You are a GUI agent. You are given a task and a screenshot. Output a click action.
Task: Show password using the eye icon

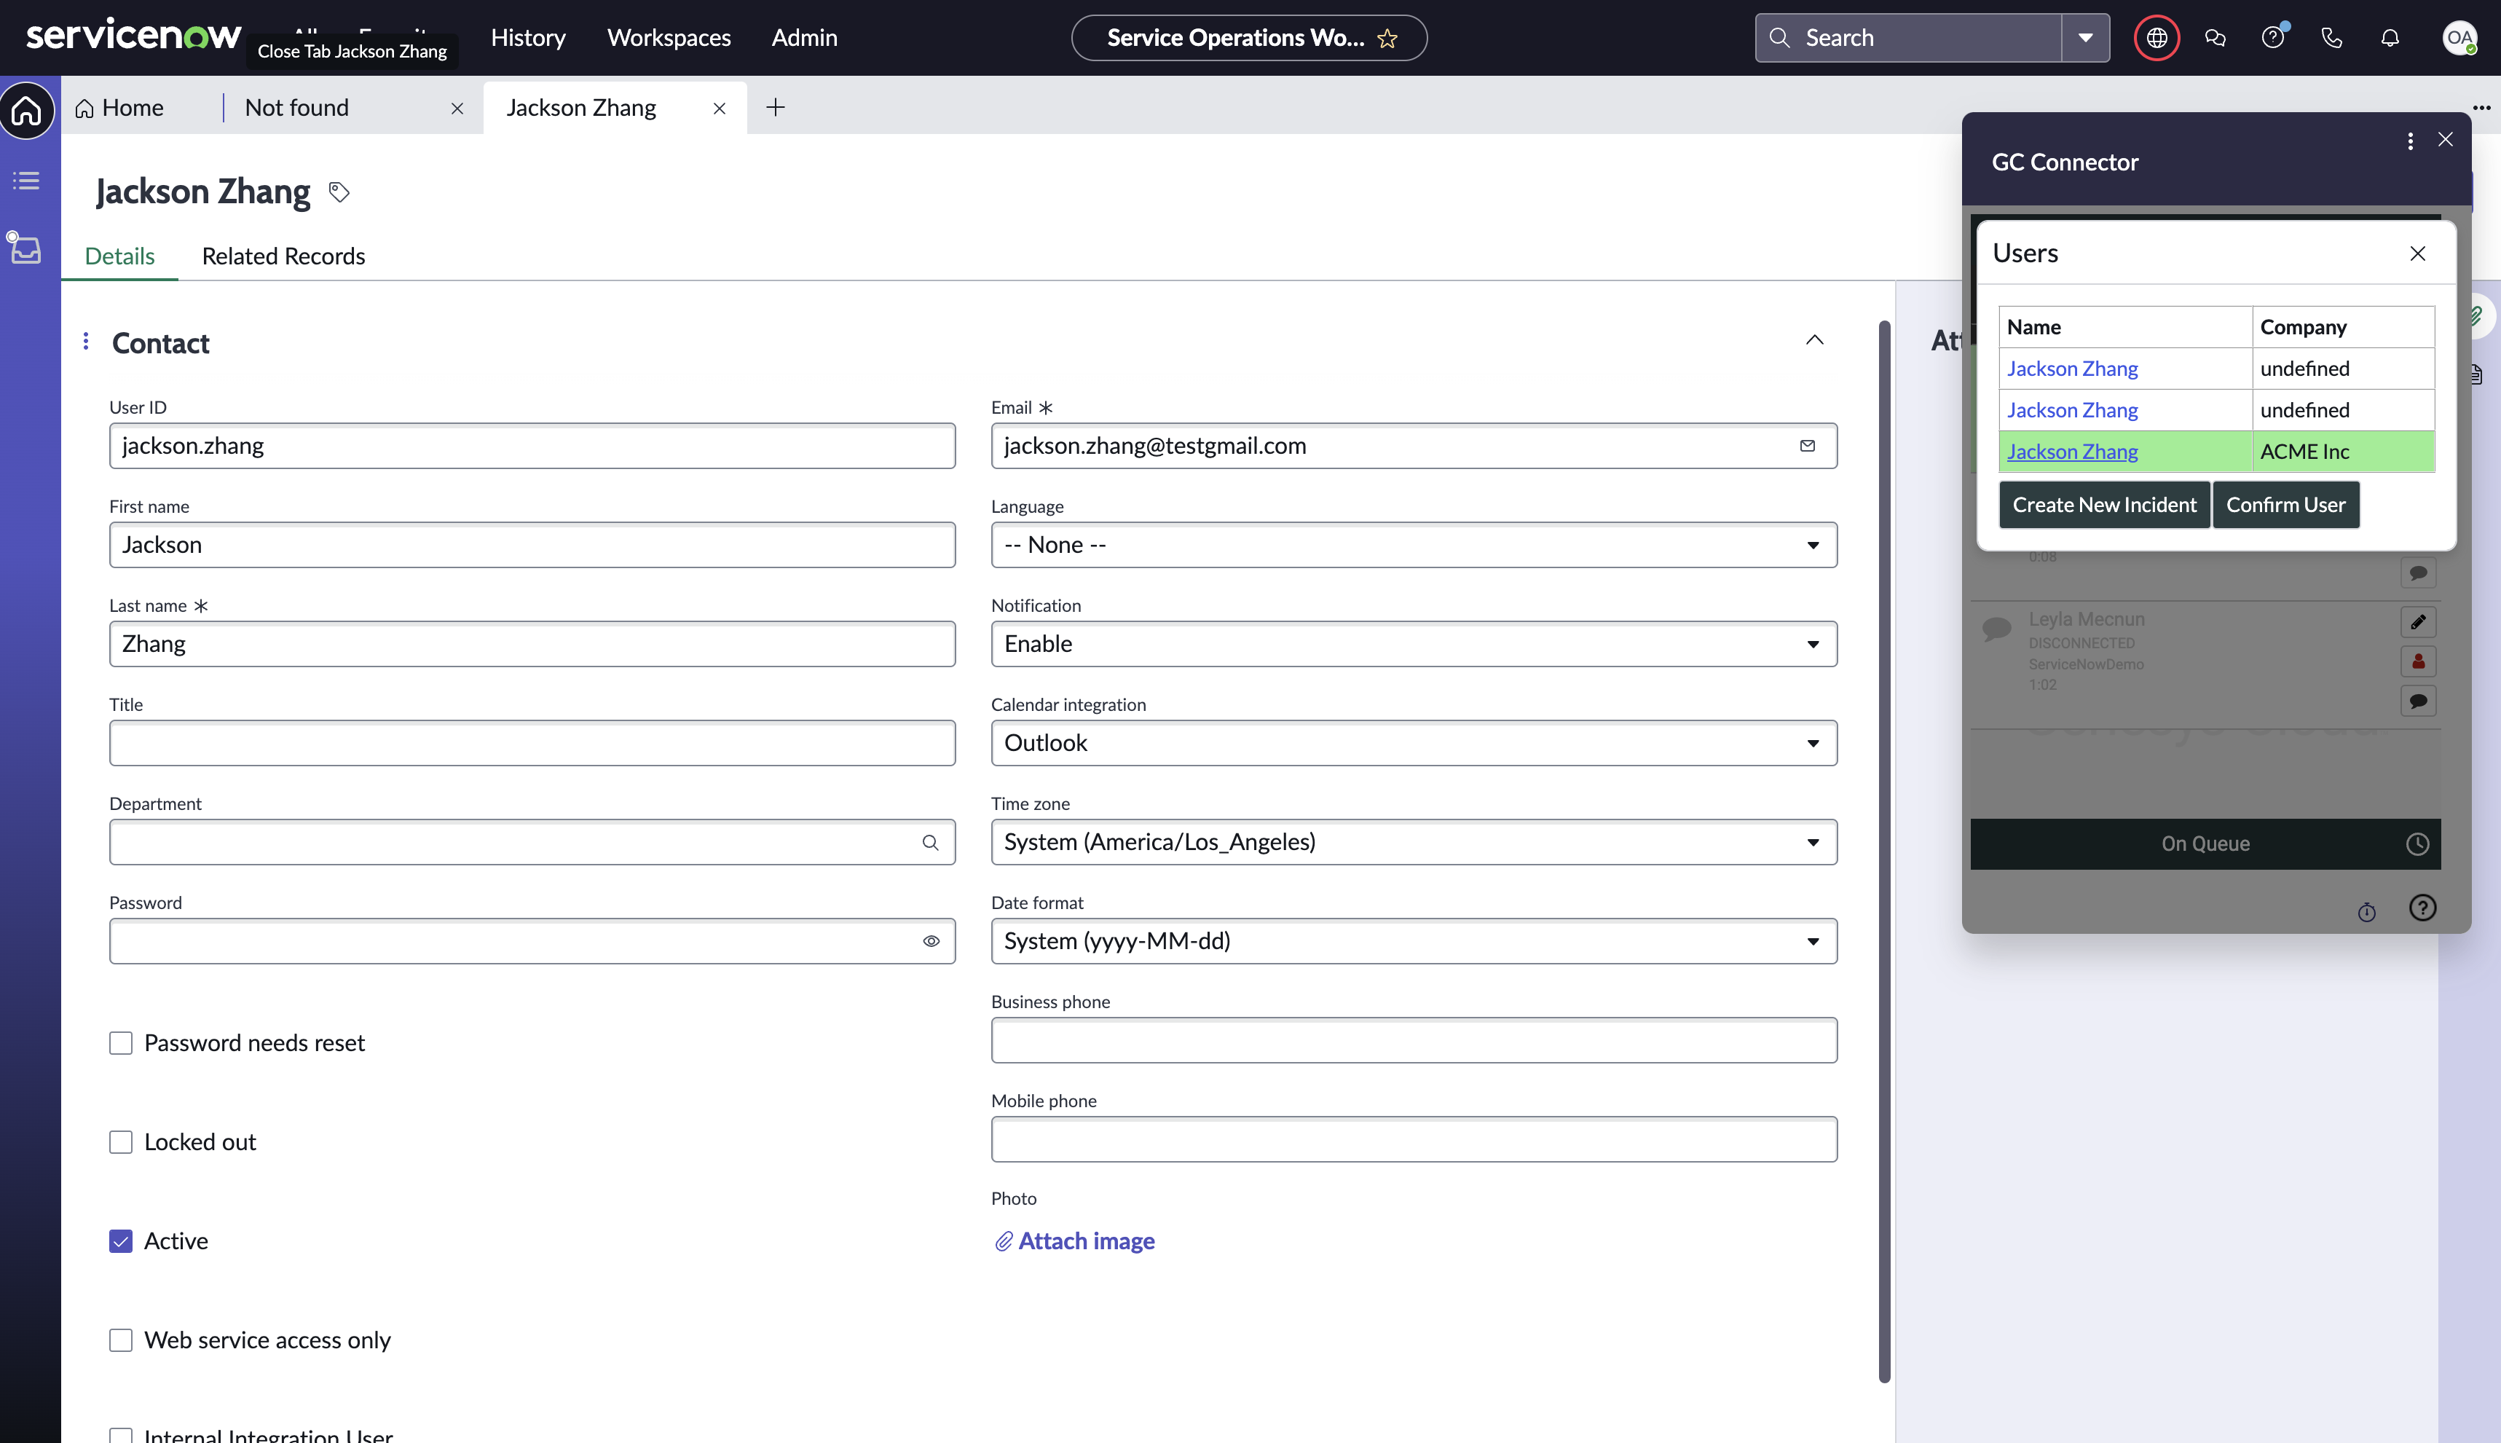(931, 942)
